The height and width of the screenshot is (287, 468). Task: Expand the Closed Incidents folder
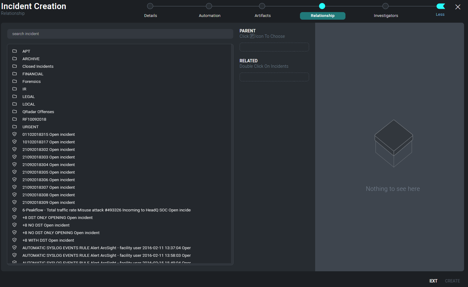pos(38,67)
